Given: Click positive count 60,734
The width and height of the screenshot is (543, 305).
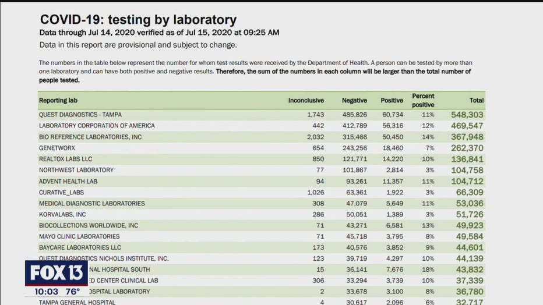Looking at the screenshot, I should (393, 115).
